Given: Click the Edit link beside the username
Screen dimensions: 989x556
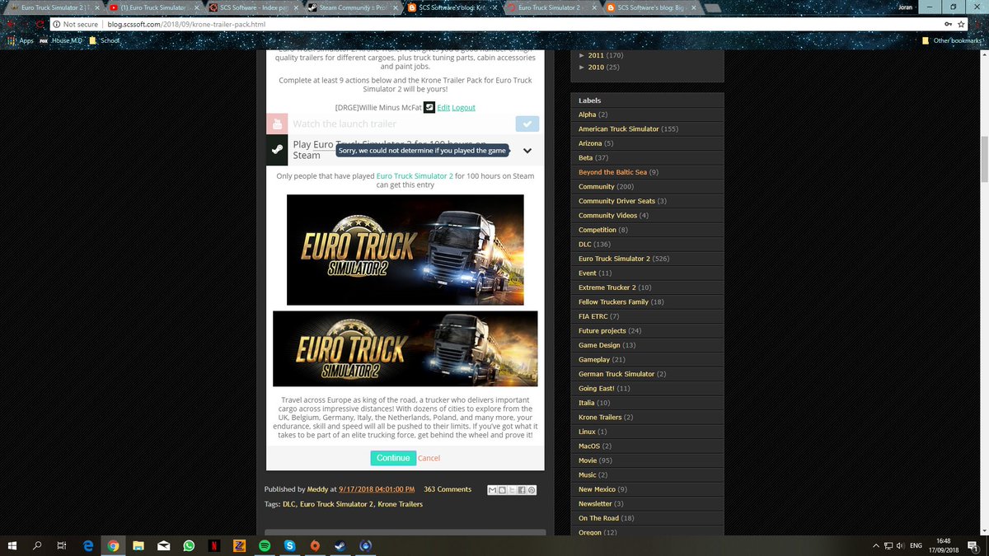Looking at the screenshot, I should [x=443, y=108].
